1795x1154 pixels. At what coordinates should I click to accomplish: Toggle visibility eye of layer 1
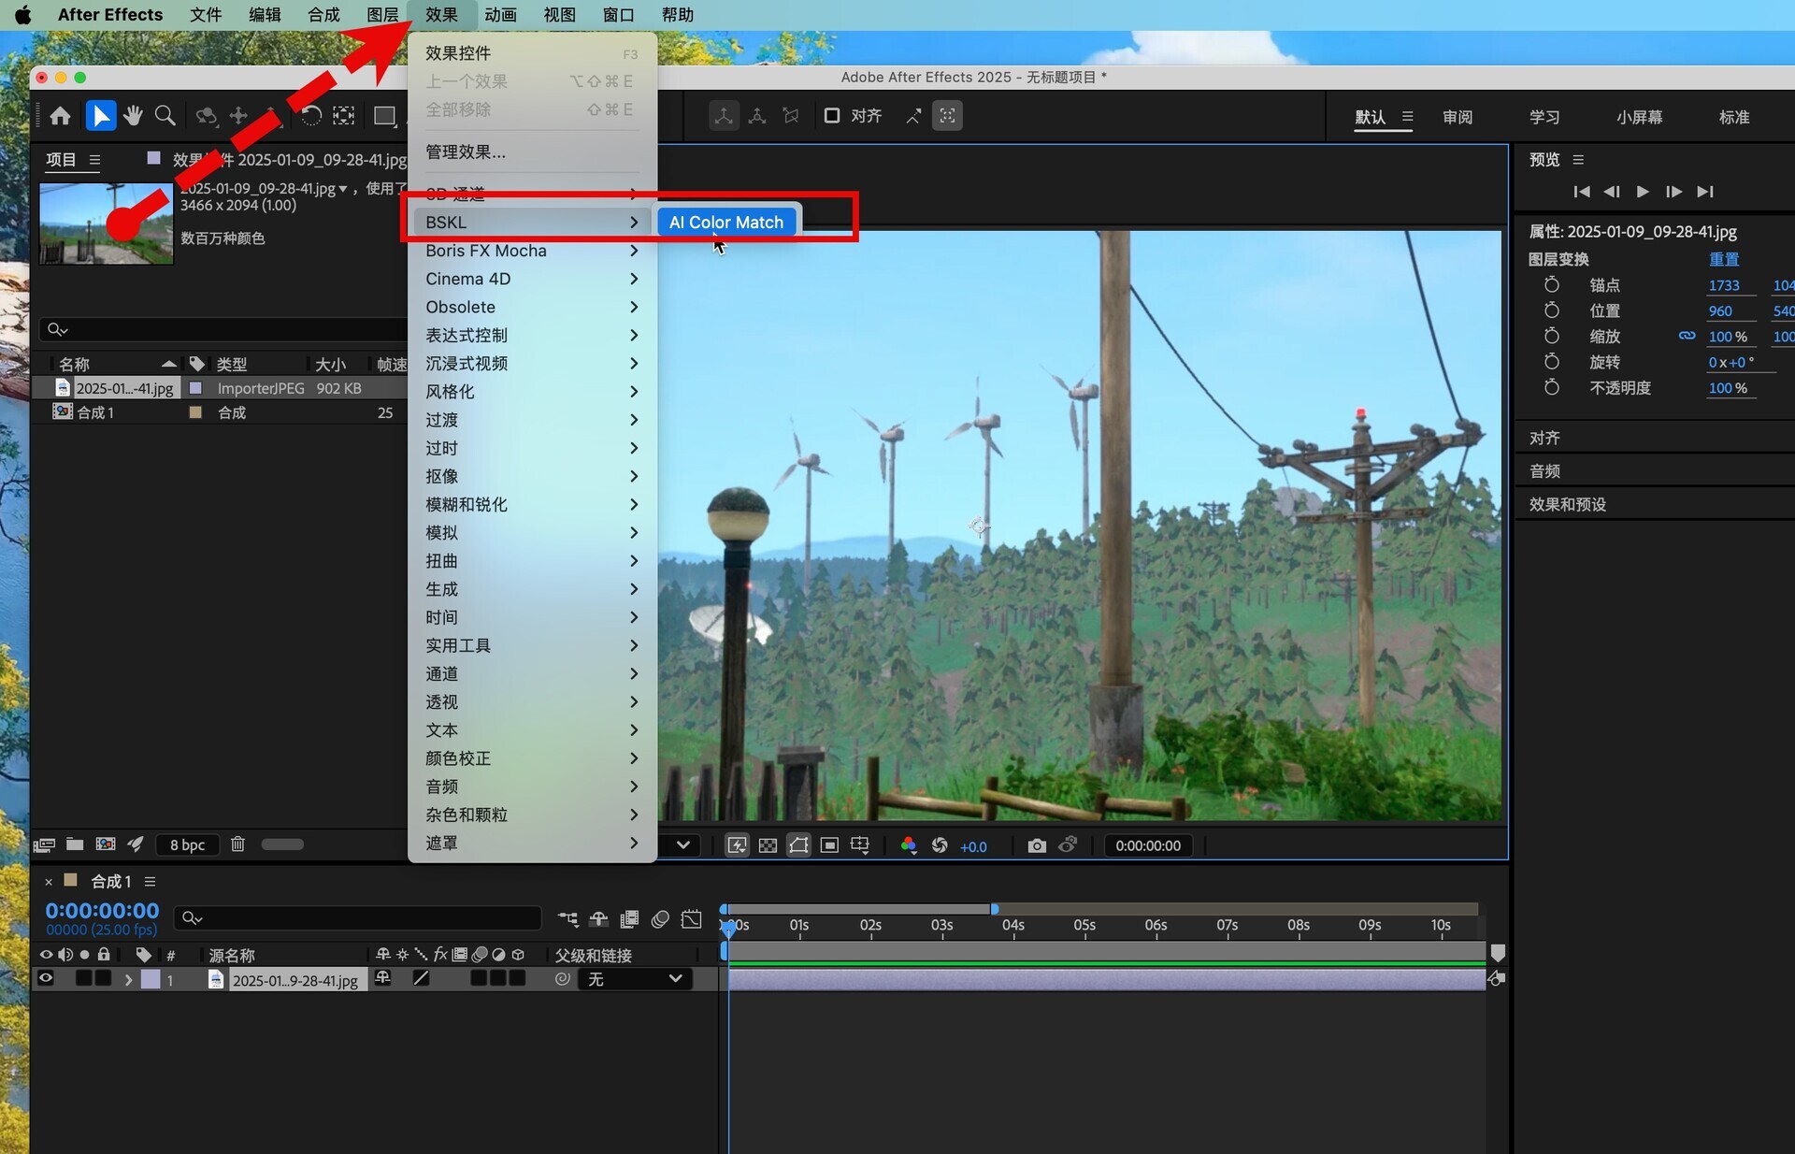[x=45, y=978]
